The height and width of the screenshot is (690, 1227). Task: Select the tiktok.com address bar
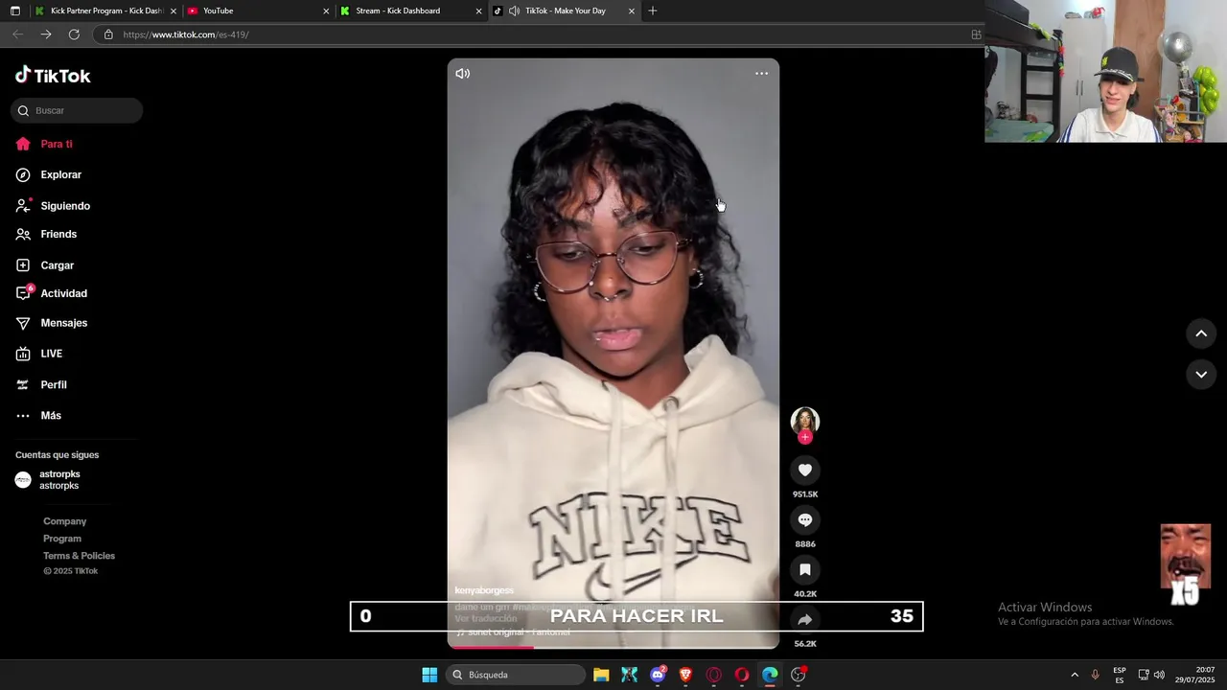click(537, 34)
